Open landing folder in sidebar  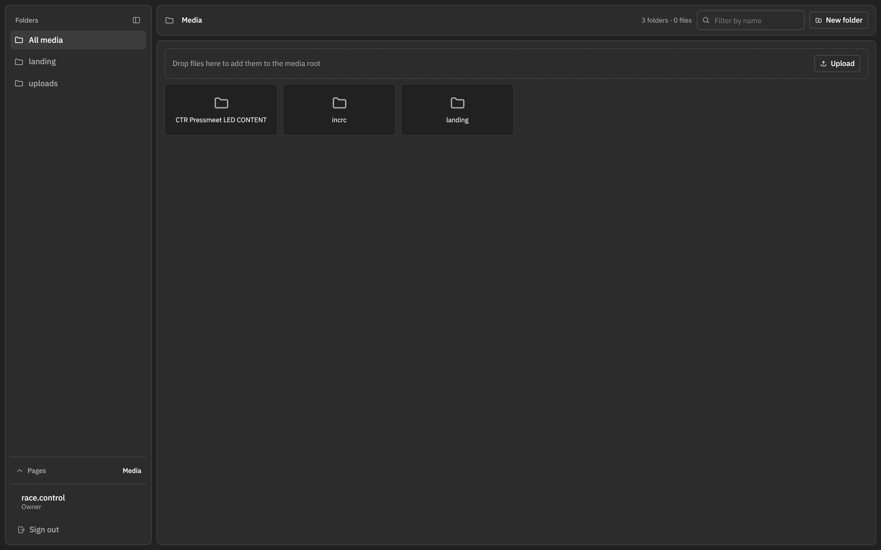78,61
